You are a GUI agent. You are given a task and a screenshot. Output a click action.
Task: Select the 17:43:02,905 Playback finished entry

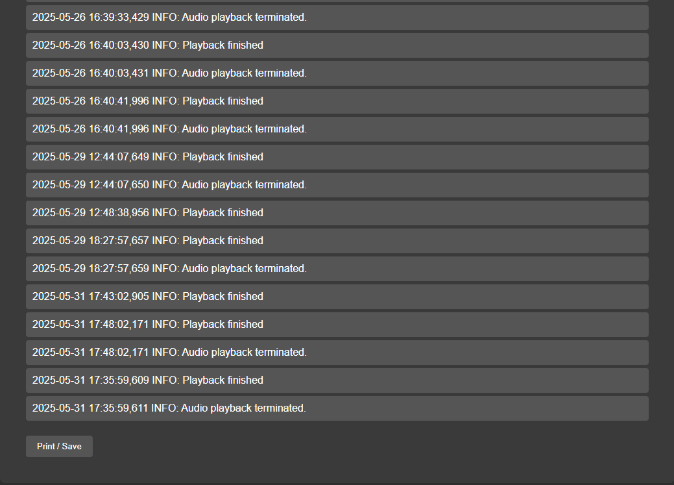tap(337, 297)
